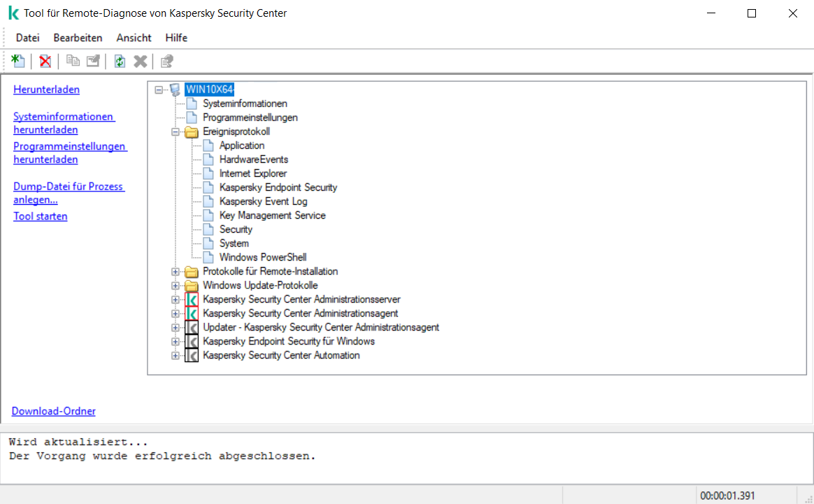Click the Windows Update-Protokolle folder icon
Screen dimensions: 814x504
click(192, 285)
